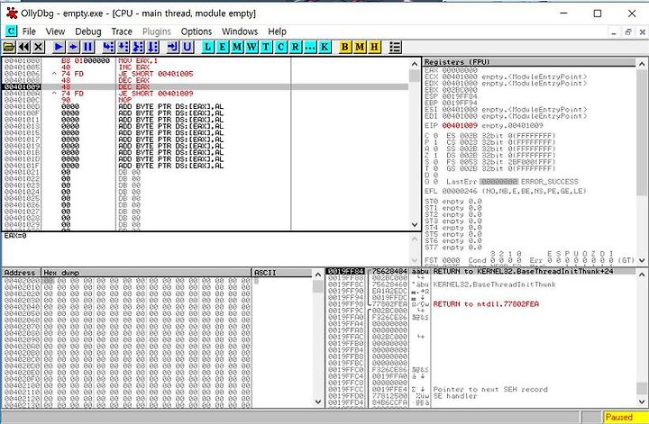Click the ASCII column header
649x424 pixels.
[x=282, y=273]
